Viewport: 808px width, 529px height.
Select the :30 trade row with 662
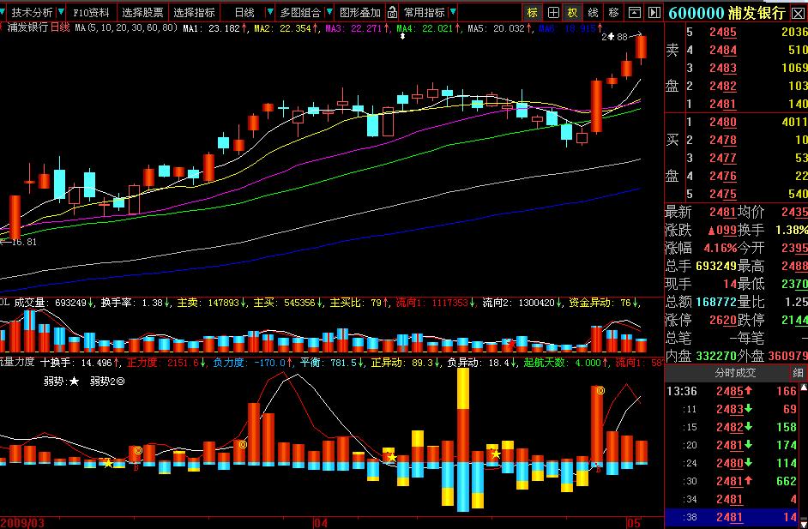pyautogui.click(x=733, y=481)
